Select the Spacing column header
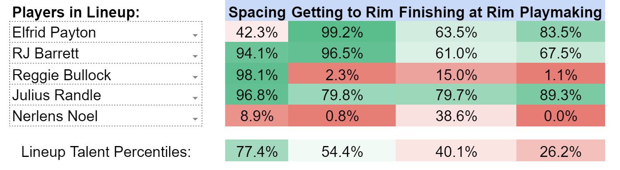Image resolution: width=620 pixels, height=170 pixels. (x=257, y=13)
